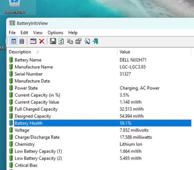This screenshot has height=170, width=194.
Task: Click the value DELL NJJ2H71
Action: point(133,60)
